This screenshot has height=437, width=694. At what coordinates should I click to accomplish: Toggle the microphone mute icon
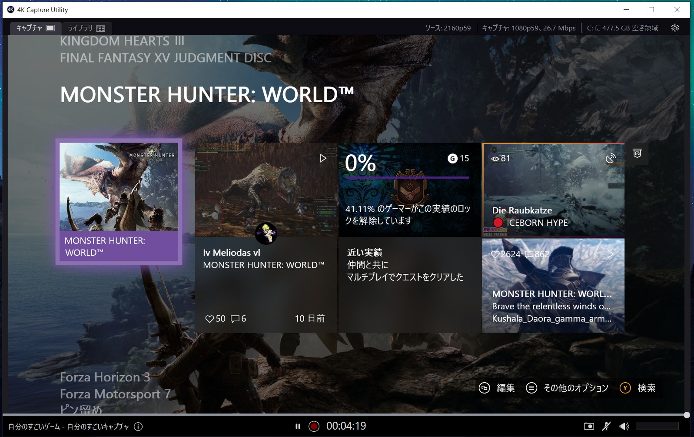606,426
